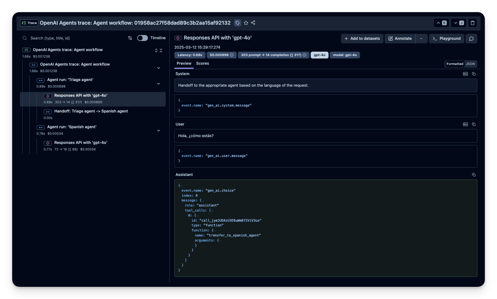Copy the User message content
This screenshot has width=497, height=299.
(x=474, y=124)
